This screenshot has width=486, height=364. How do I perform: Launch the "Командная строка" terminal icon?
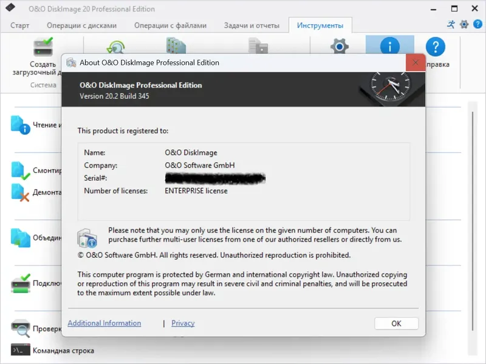20,350
